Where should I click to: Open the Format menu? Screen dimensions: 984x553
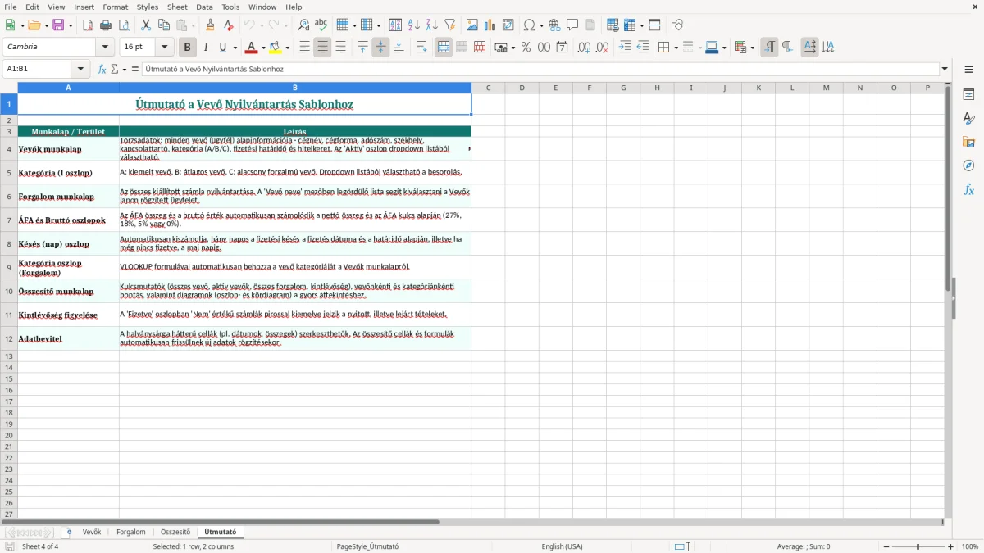pos(116,7)
